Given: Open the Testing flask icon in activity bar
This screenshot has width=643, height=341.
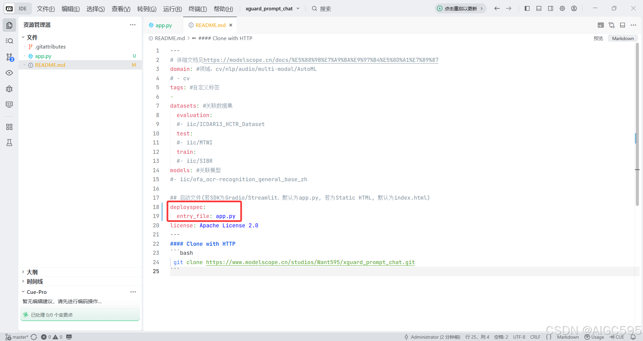Looking at the screenshot, I should 9,143.
